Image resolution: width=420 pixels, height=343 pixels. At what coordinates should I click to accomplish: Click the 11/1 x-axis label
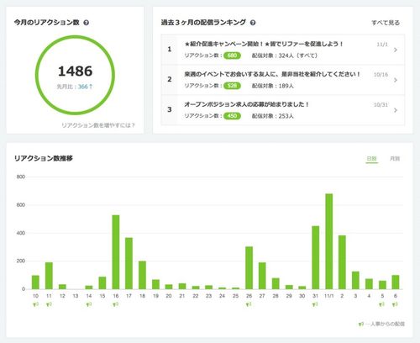click(x=329, y=296)
